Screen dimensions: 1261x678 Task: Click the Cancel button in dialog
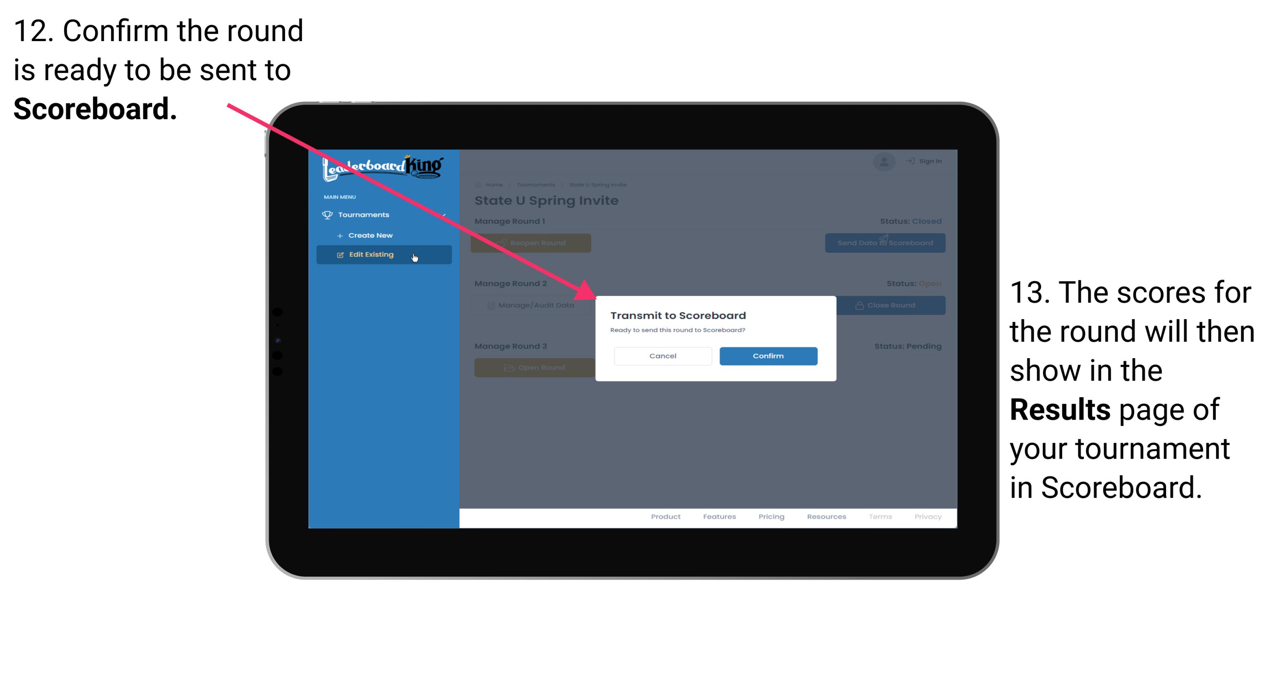663,355
